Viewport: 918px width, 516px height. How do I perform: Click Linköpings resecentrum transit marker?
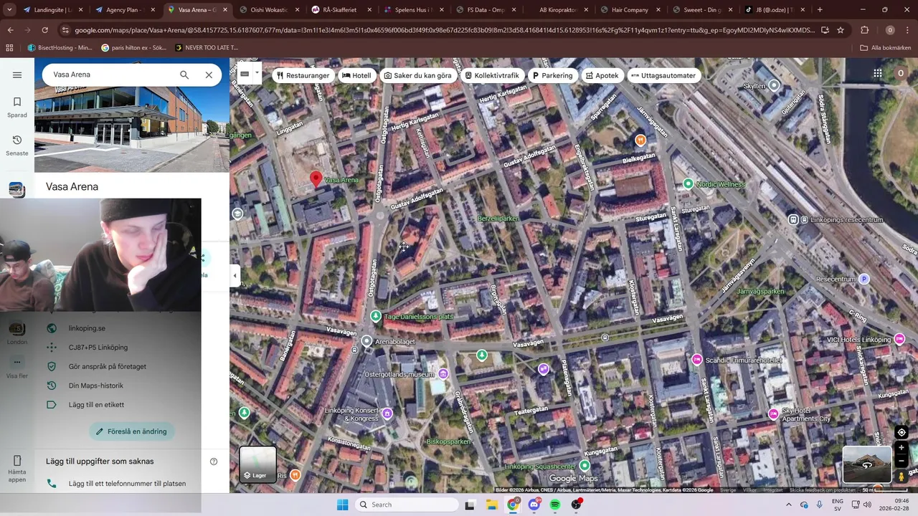(793, 219)
